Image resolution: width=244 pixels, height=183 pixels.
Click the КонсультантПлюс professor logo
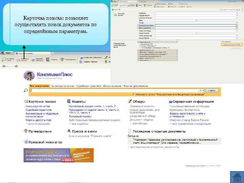[x=29, y=76]
